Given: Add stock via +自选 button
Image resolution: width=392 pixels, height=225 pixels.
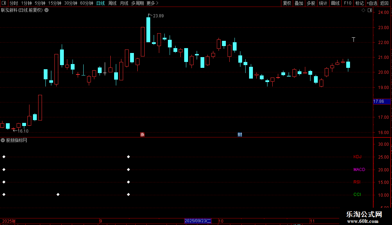Looking at the screenshot, I should [372, 3].
